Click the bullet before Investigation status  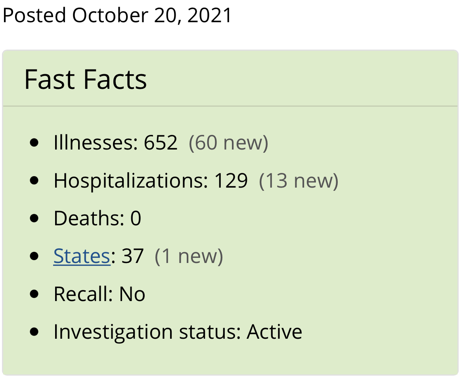[34, 332]
